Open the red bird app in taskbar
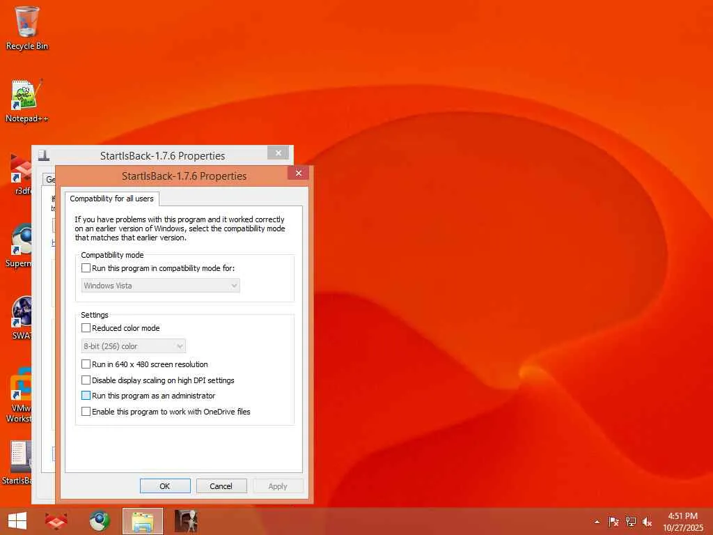Image resolution: width=713 pixels, height=535 pixels. tap(56, 521)
